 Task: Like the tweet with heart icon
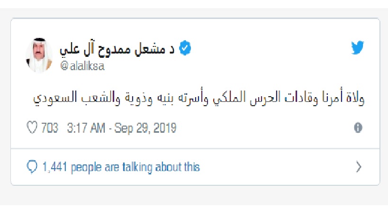32,127
